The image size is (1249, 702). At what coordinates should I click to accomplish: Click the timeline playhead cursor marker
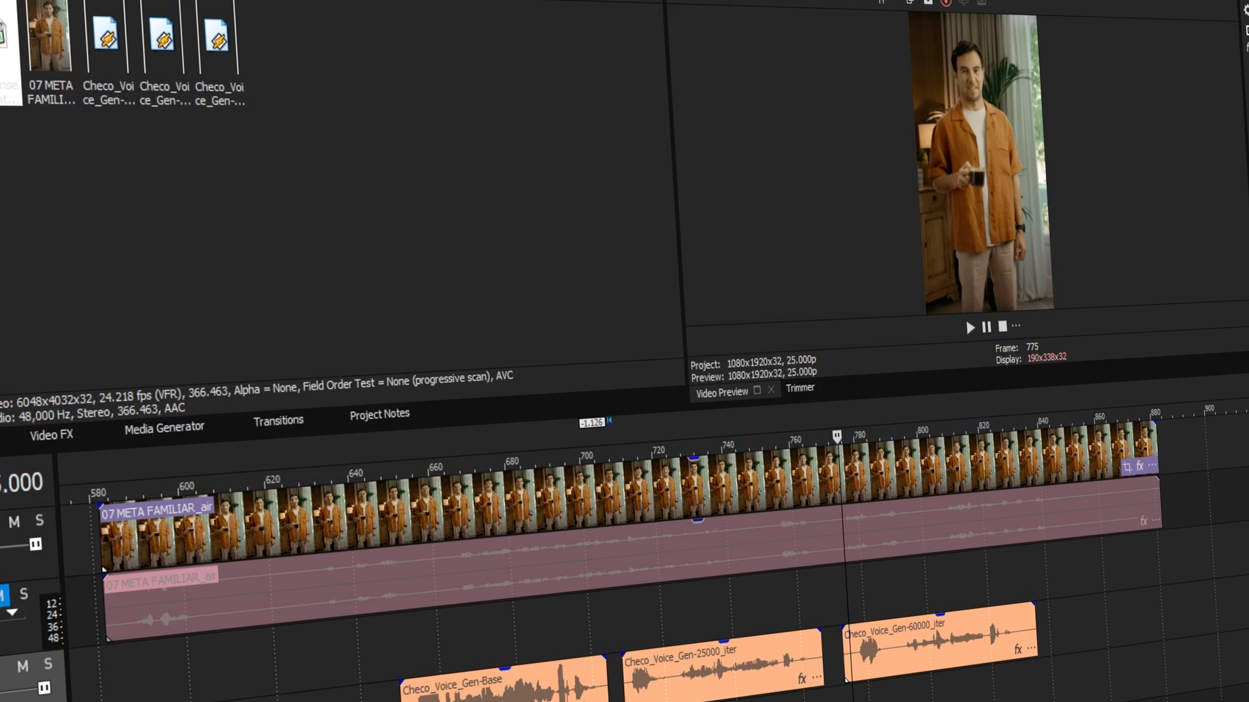click(837, 435)
